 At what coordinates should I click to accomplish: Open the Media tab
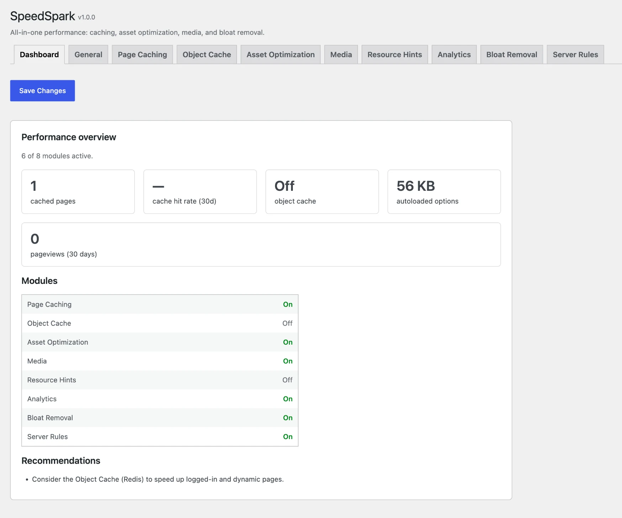341,55
